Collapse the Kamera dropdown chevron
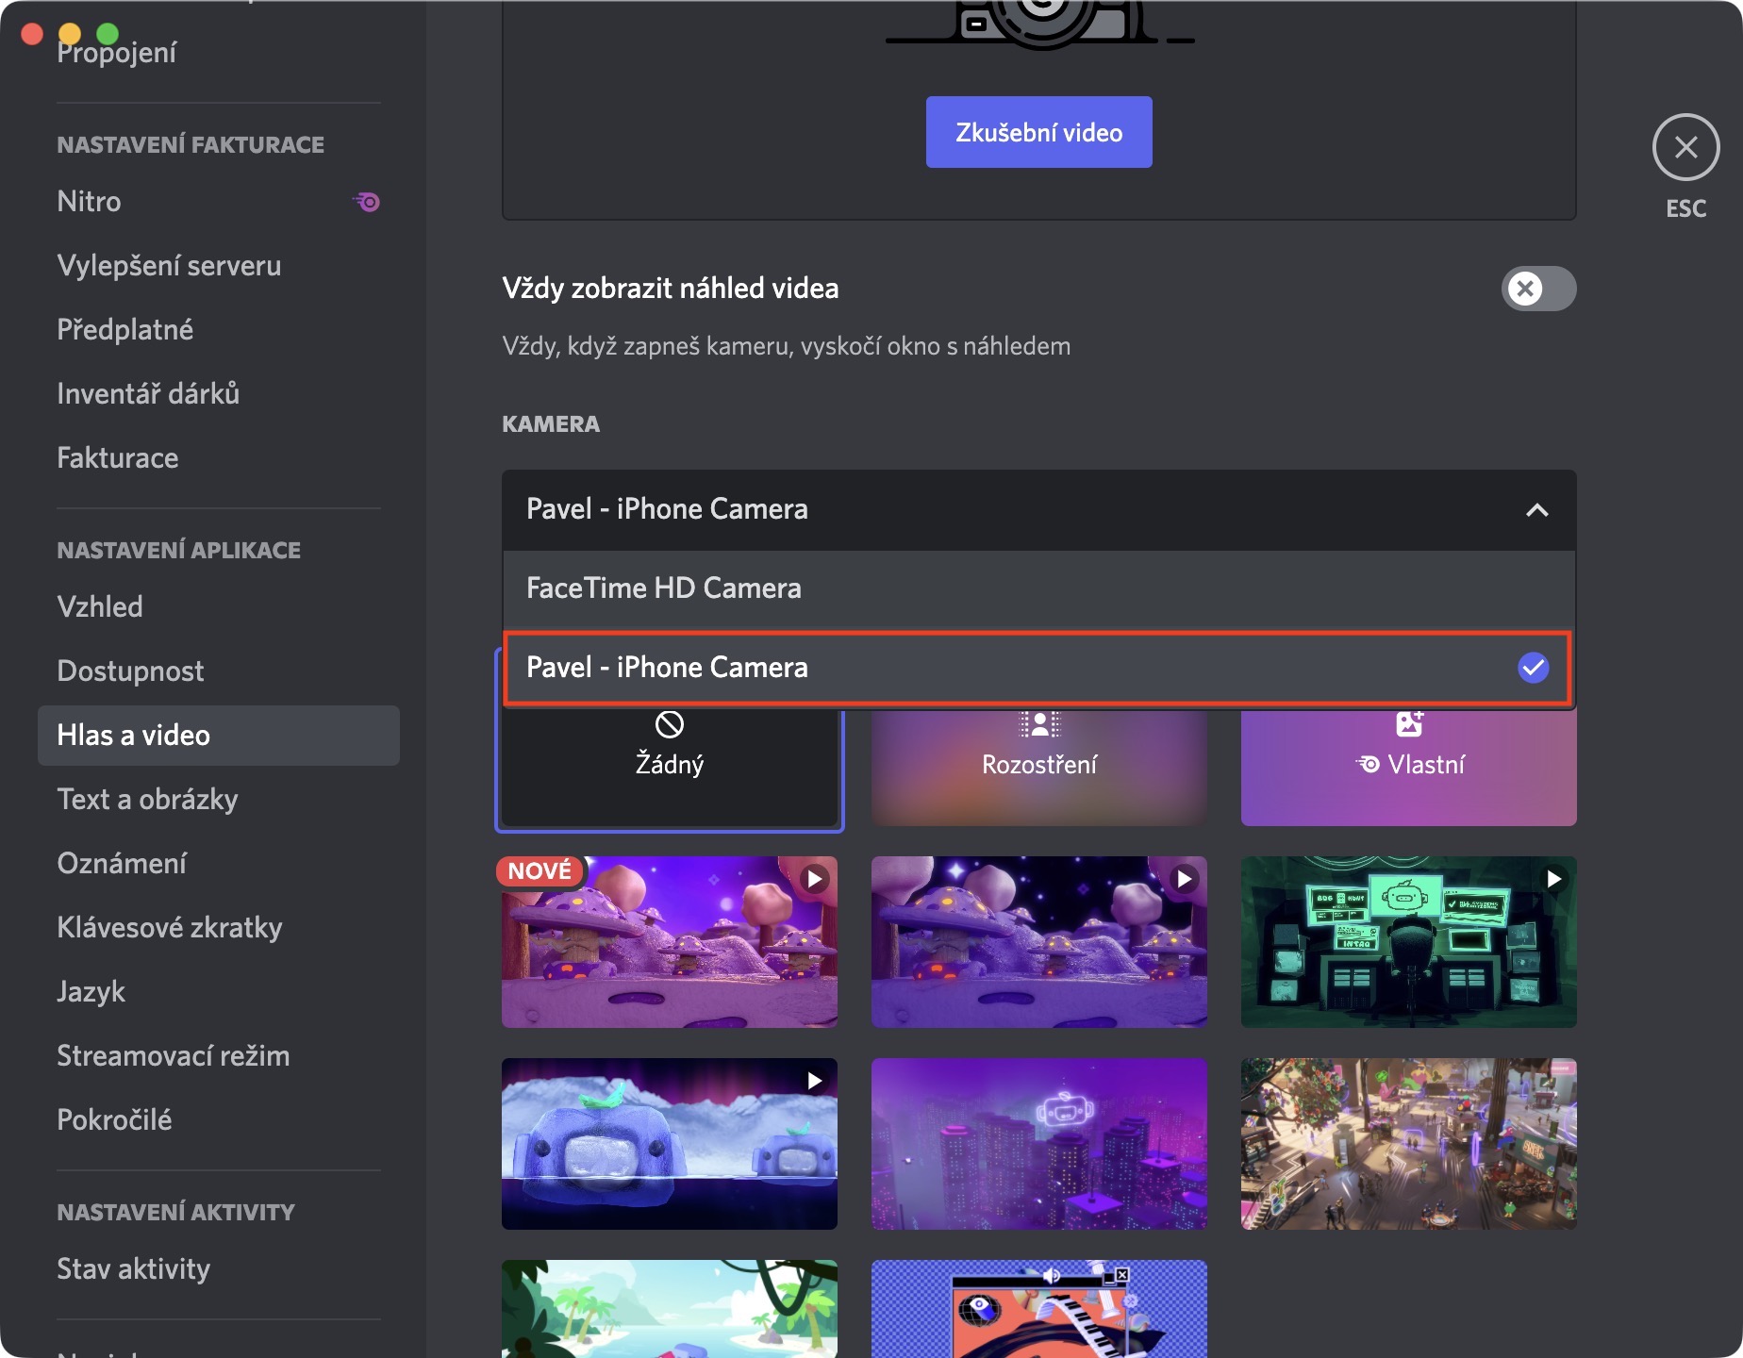1743x1358 pixels. tap(1537, 510)
